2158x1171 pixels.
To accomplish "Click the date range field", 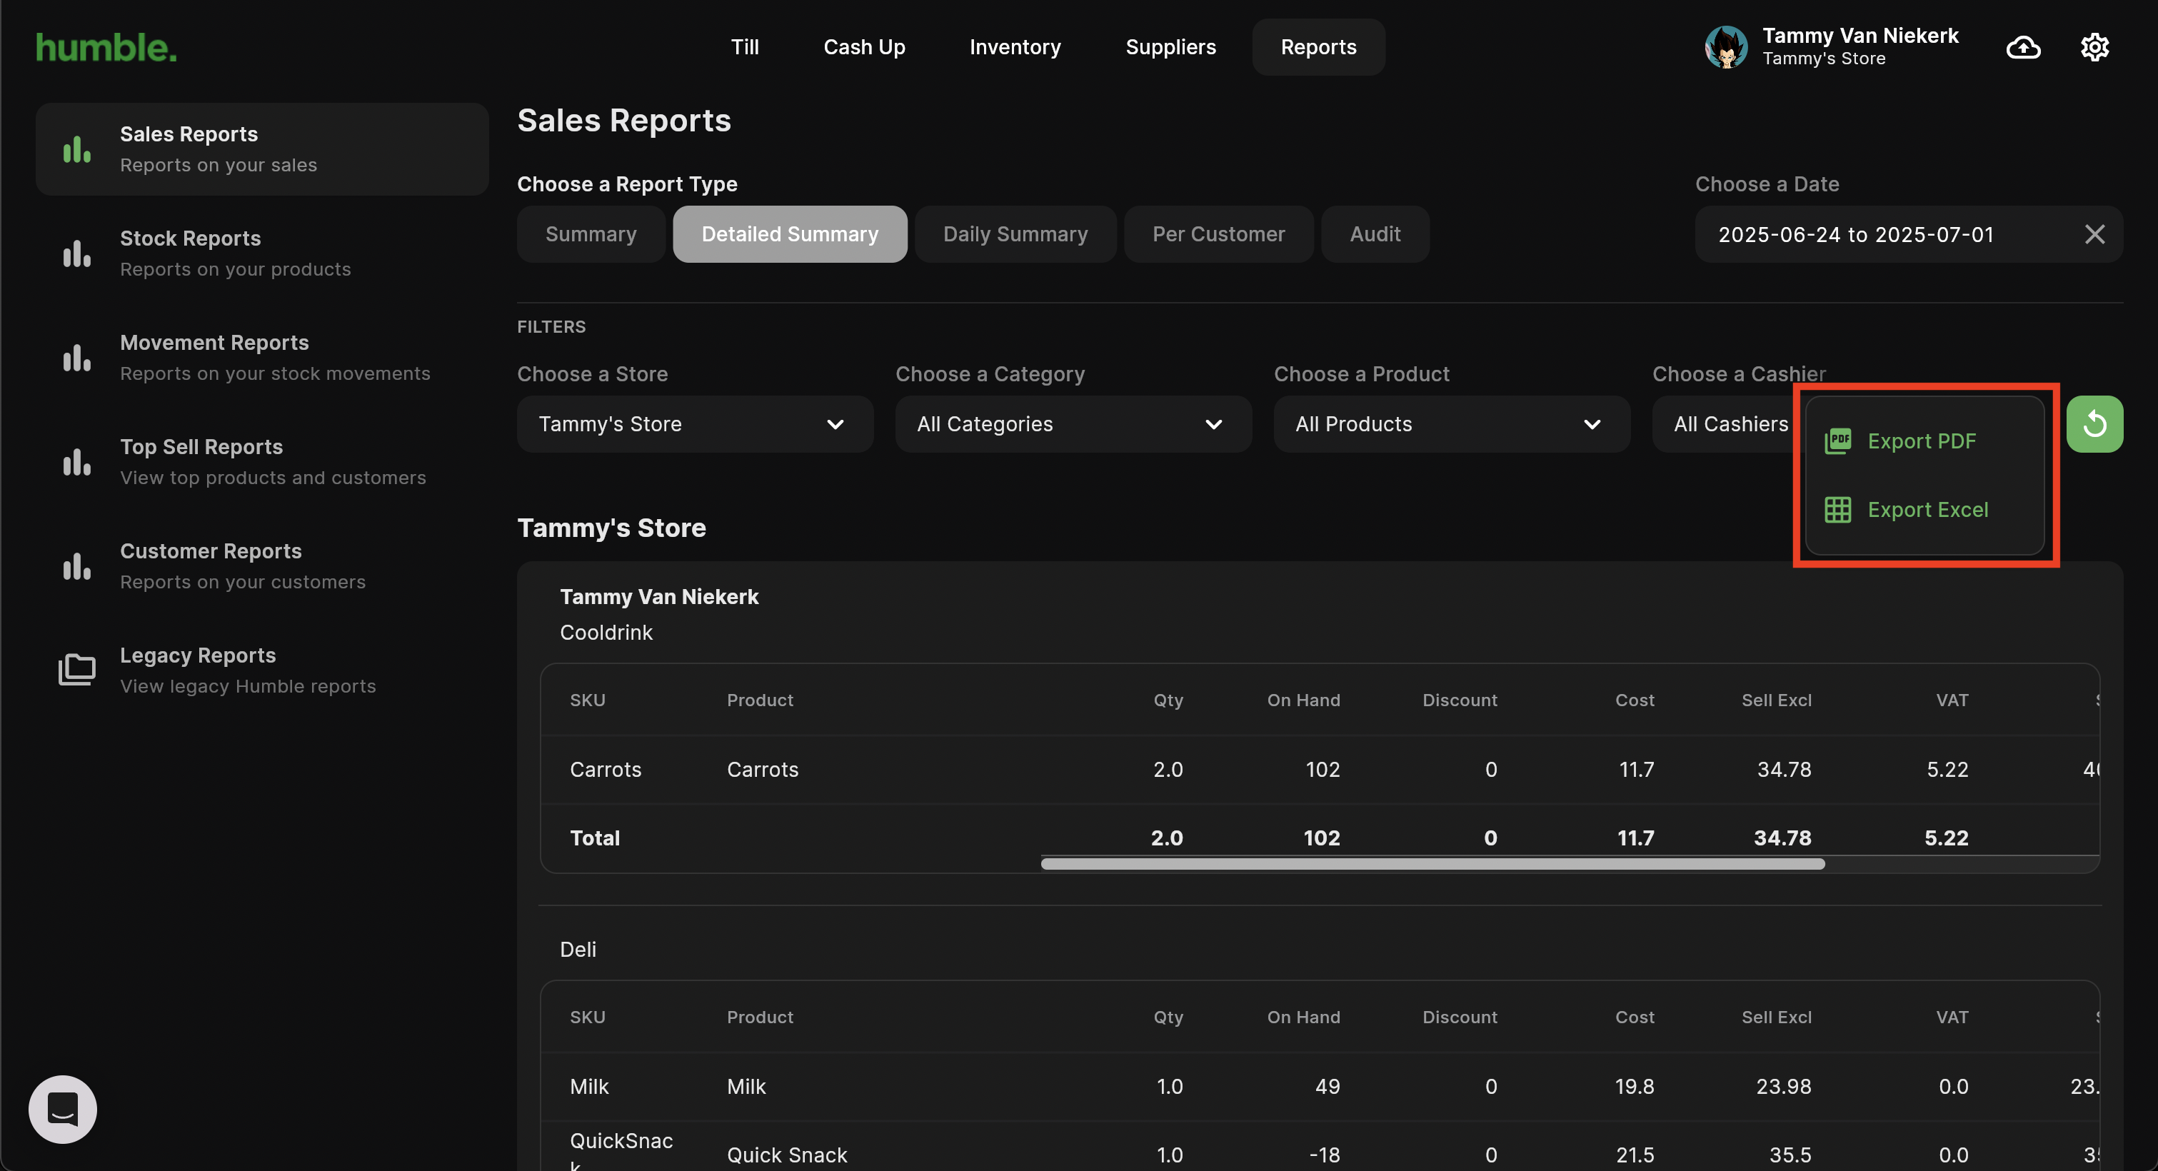I will 1908,234.
